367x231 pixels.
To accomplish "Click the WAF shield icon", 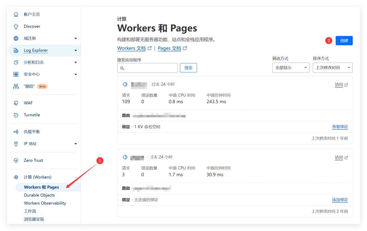I will (x=16, y=103).
